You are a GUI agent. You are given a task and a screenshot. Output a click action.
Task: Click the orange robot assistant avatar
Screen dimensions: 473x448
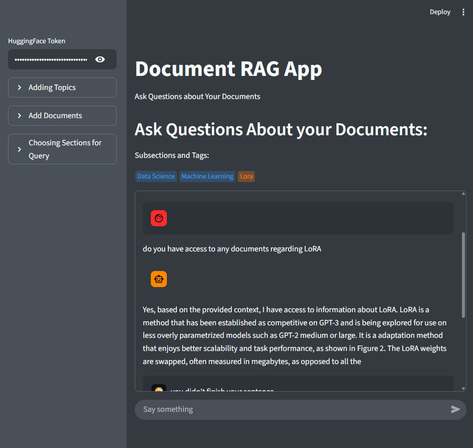pos(159,279)
